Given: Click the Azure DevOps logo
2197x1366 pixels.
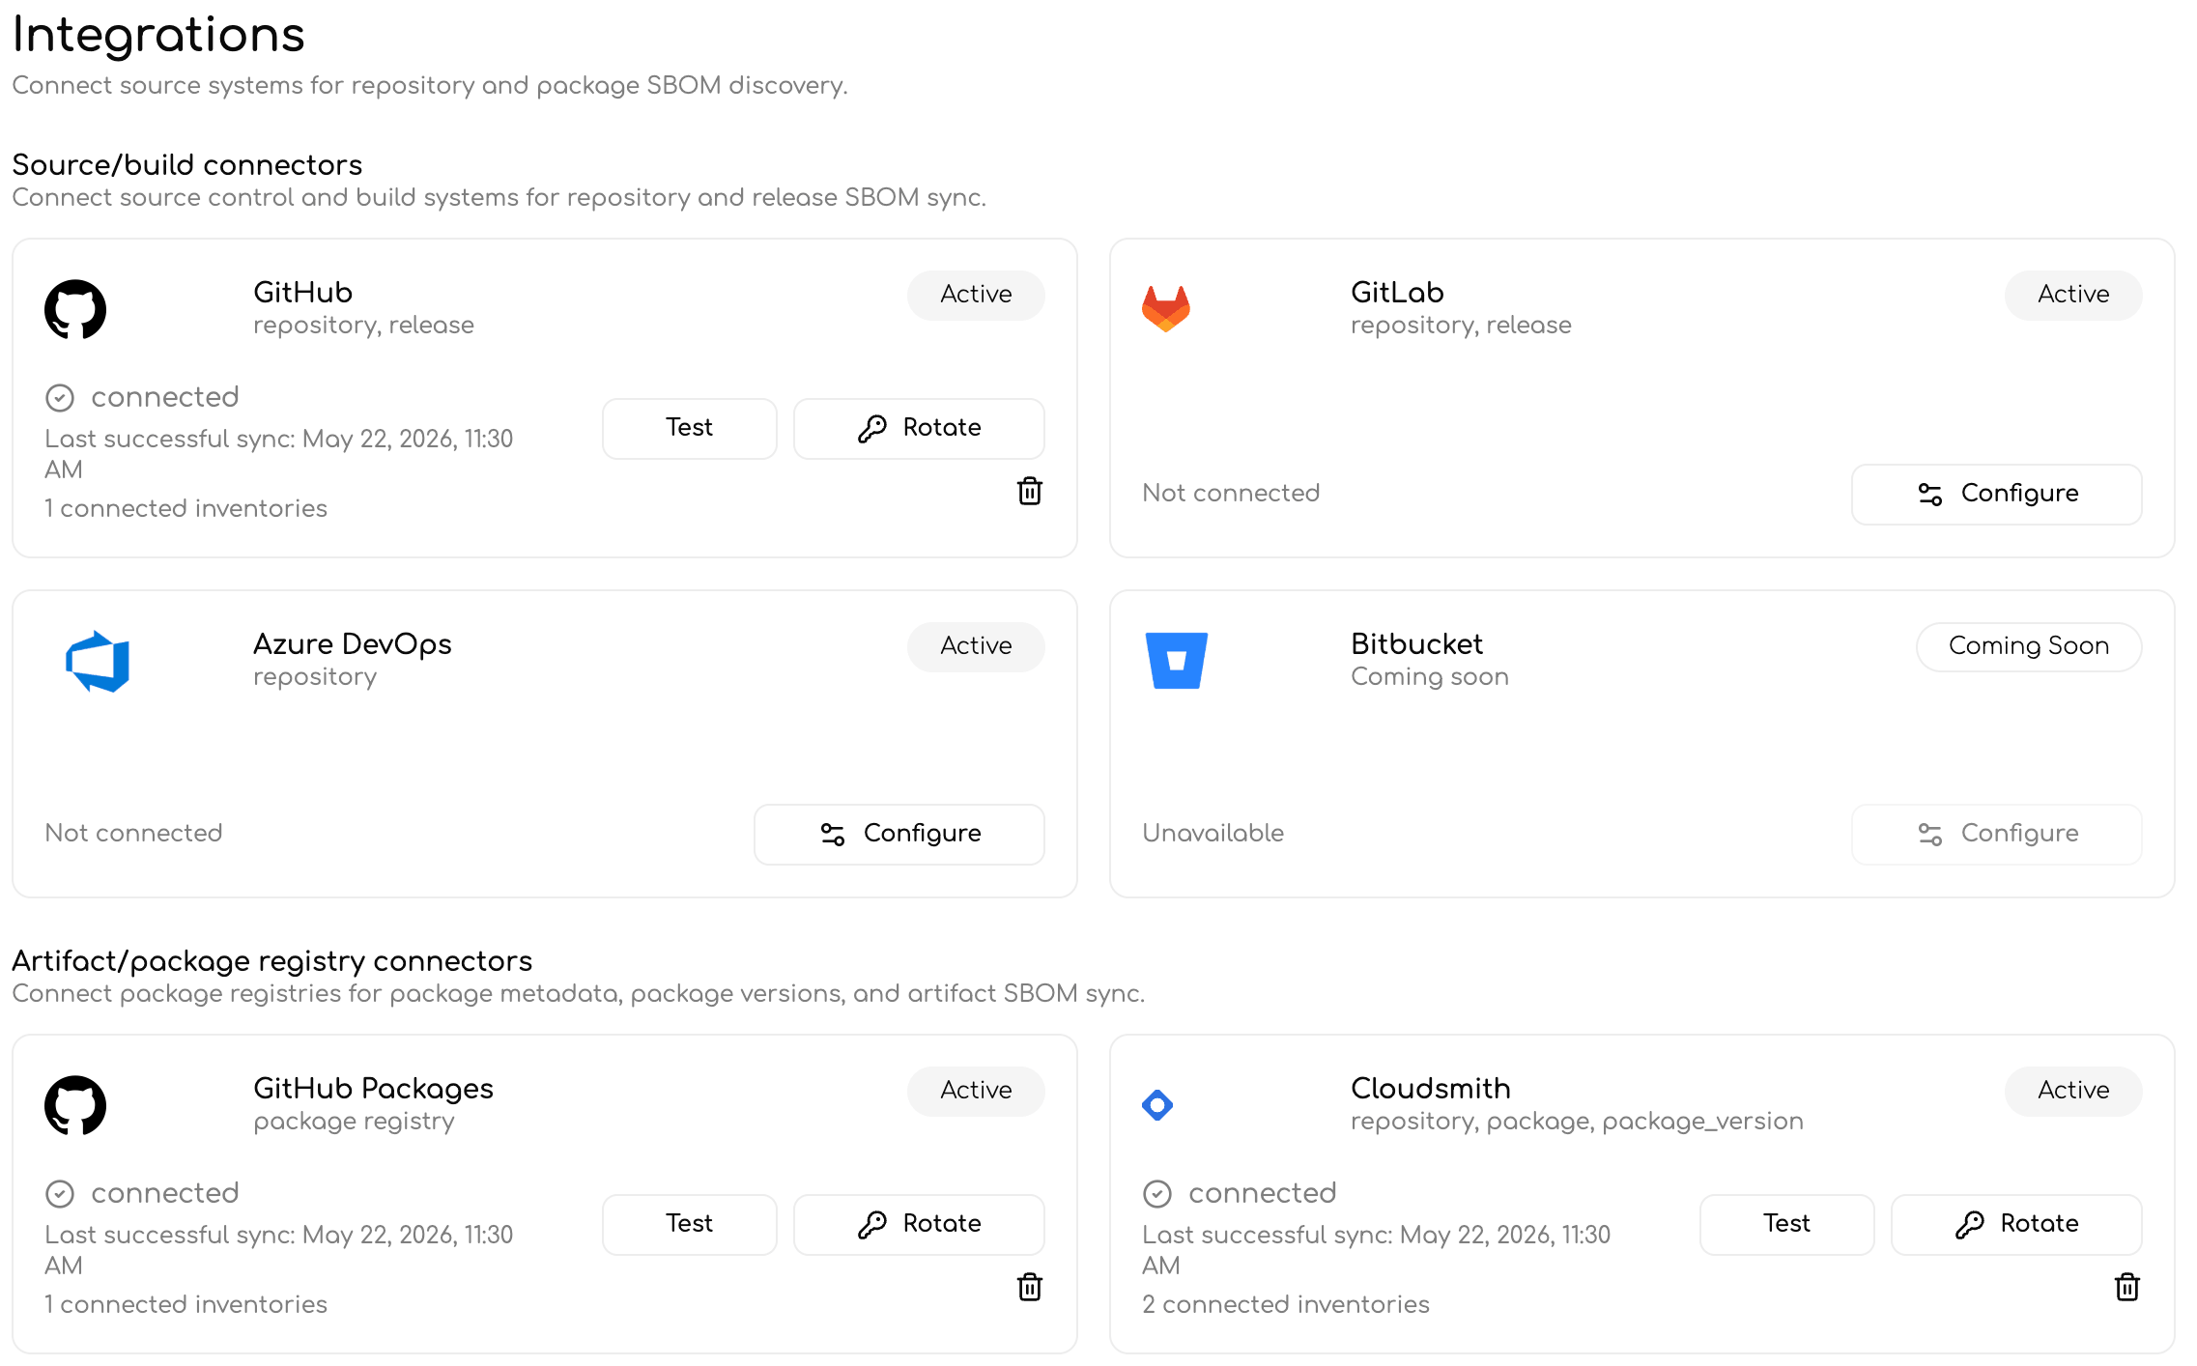Looking at the screenshot, I should coord(98,662).
